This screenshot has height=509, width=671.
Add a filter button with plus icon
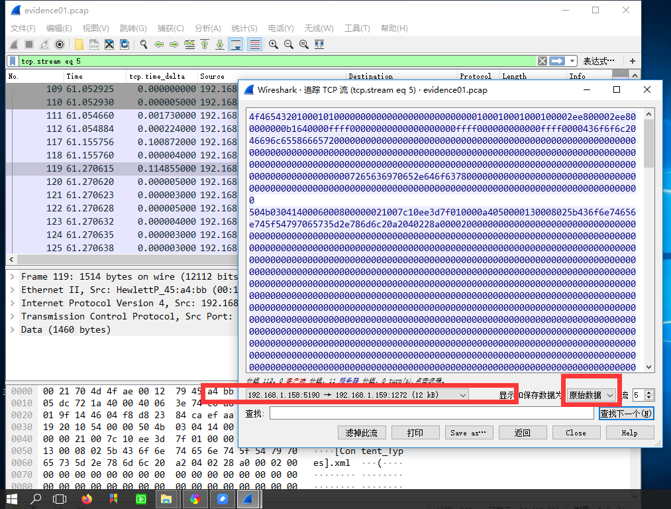tap(632, 61)
